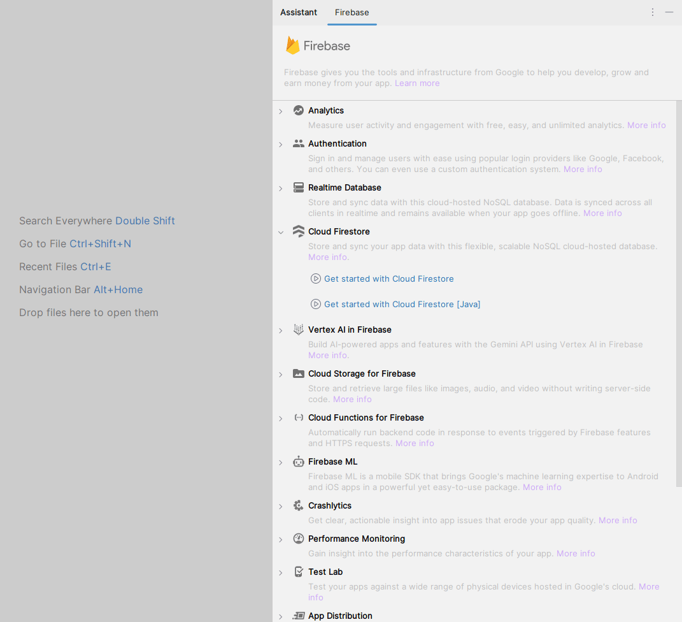The width and height of the screenshot is (682, 622).
Task: Click the App Distribution icon
Action: point(299,616)
